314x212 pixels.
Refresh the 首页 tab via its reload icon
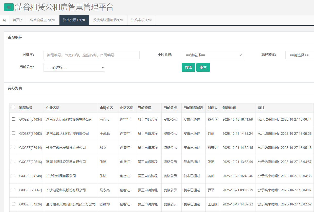(x=21, y=20)
